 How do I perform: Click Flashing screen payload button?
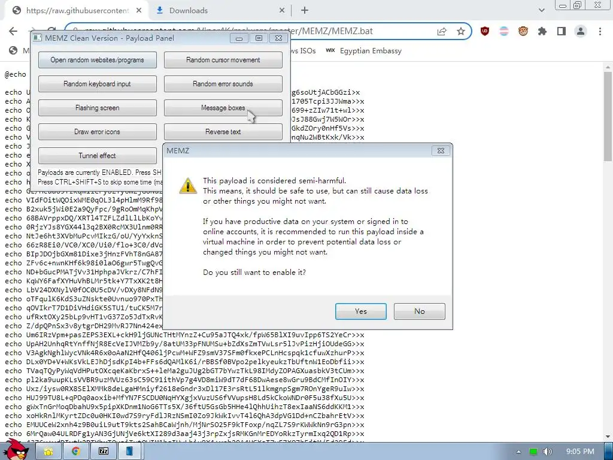98,108
